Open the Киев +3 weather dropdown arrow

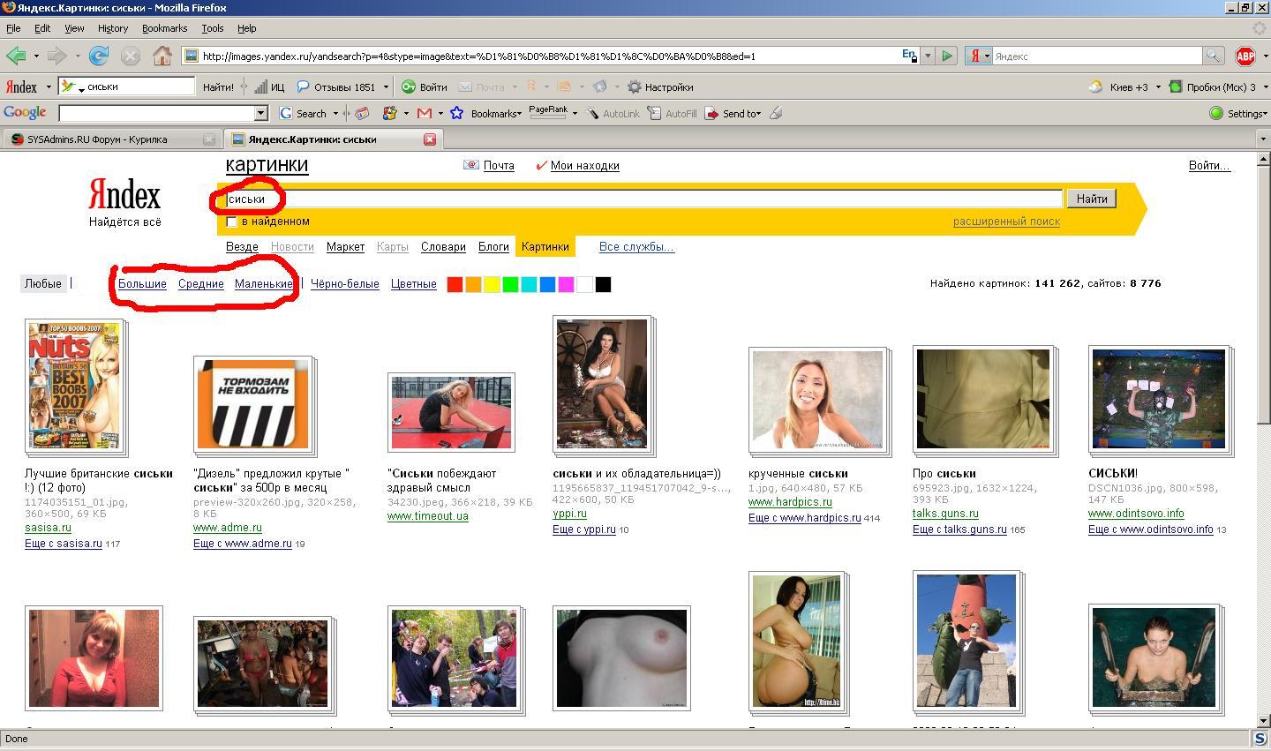click(x=1158, y=87)
